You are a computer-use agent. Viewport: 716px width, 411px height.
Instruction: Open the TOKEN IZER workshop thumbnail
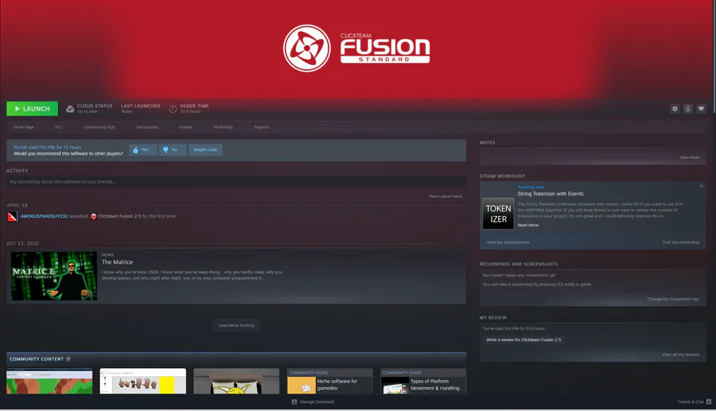(498, 214)
